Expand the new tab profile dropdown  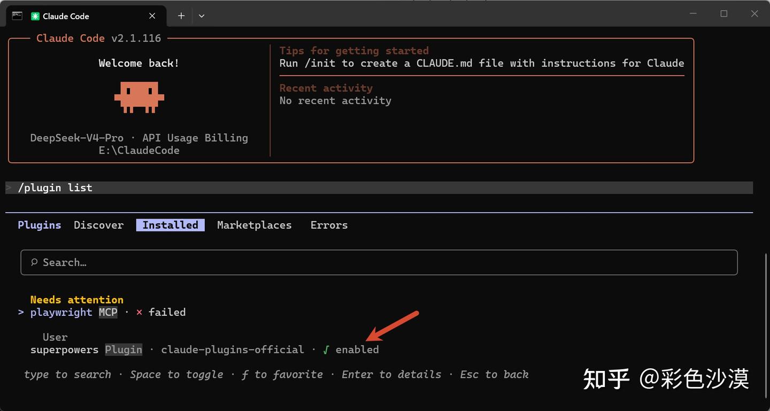[202, 16]
